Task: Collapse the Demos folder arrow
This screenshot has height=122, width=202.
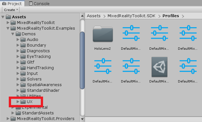Action: pyautogui.click(x=13, y=34)
